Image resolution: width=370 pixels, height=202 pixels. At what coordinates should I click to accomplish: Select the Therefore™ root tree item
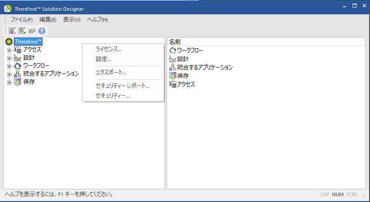28,42
